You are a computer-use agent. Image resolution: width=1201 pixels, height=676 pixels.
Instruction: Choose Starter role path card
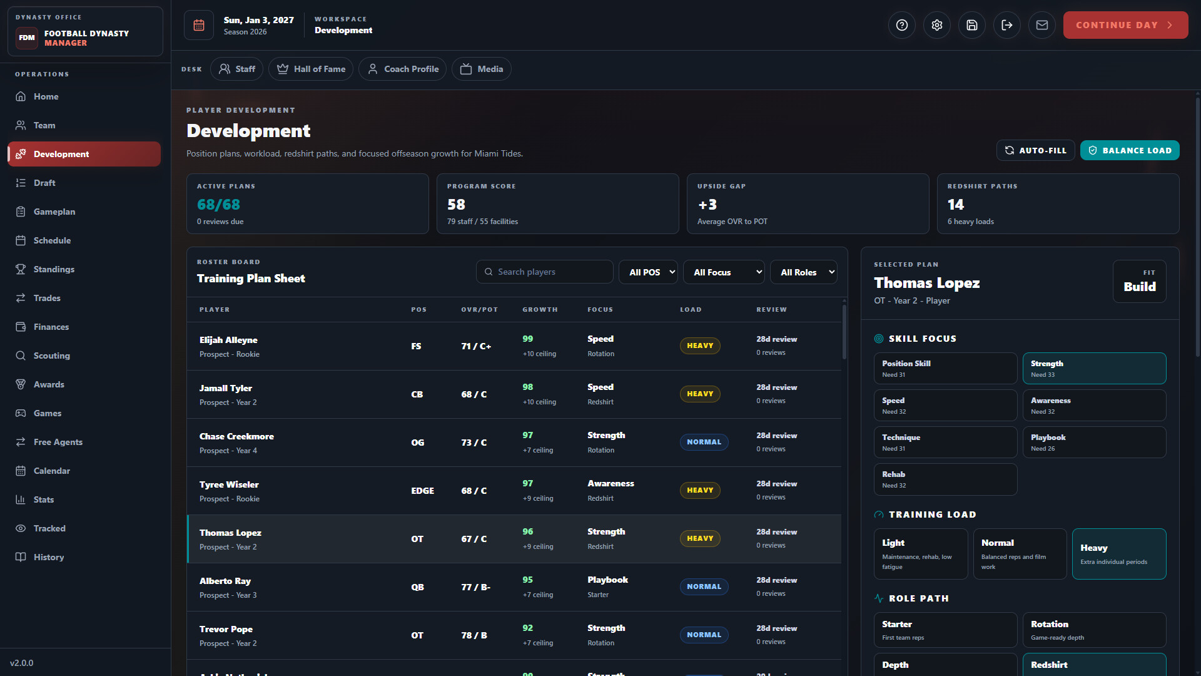pos(946,630)
